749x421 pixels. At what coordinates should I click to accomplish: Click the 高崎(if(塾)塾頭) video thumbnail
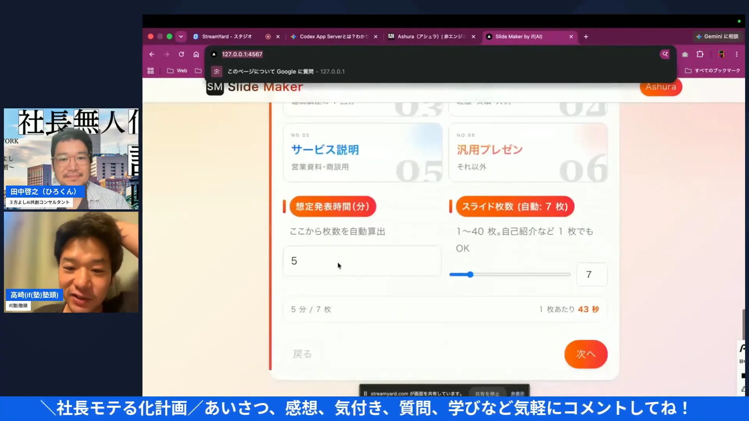point(71,262)
